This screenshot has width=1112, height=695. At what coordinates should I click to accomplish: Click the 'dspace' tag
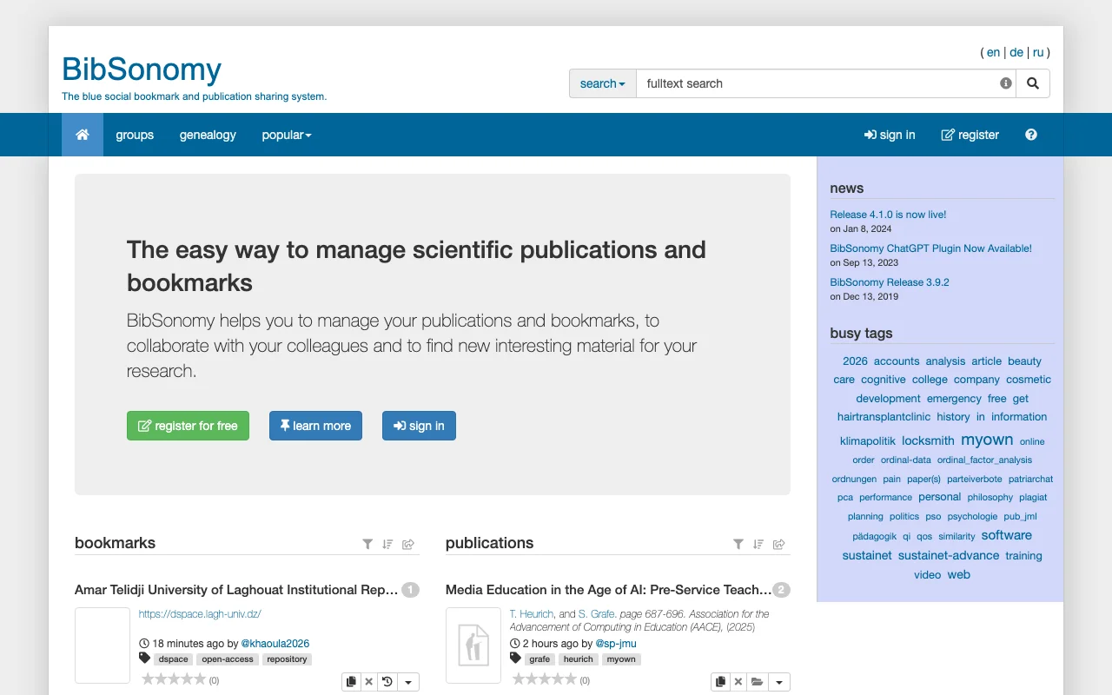[x=174, y=659]
